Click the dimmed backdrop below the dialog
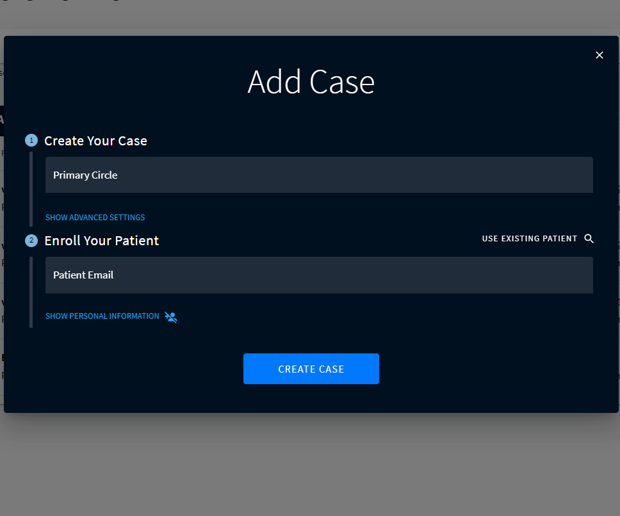Image resolution: width=620 pixels, height=516 pixels. [x=310, y=464]
